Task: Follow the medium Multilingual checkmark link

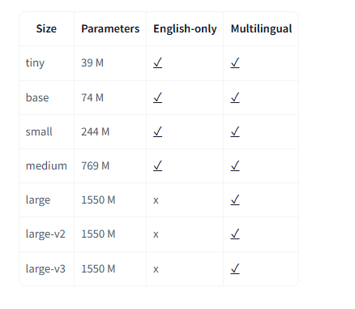Action: [235, 165]
